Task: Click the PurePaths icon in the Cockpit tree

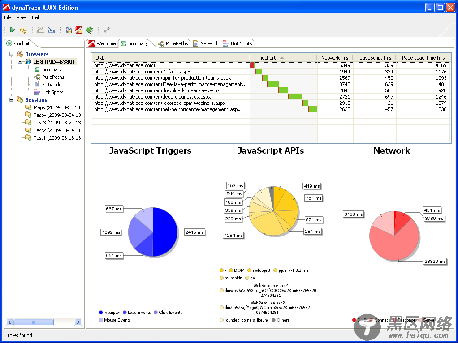Action: coord(37,77)
